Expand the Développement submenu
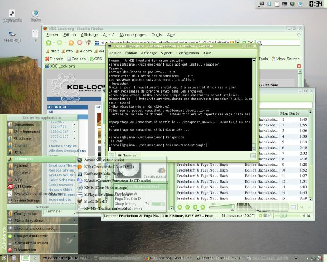 (x=42, y=131)
